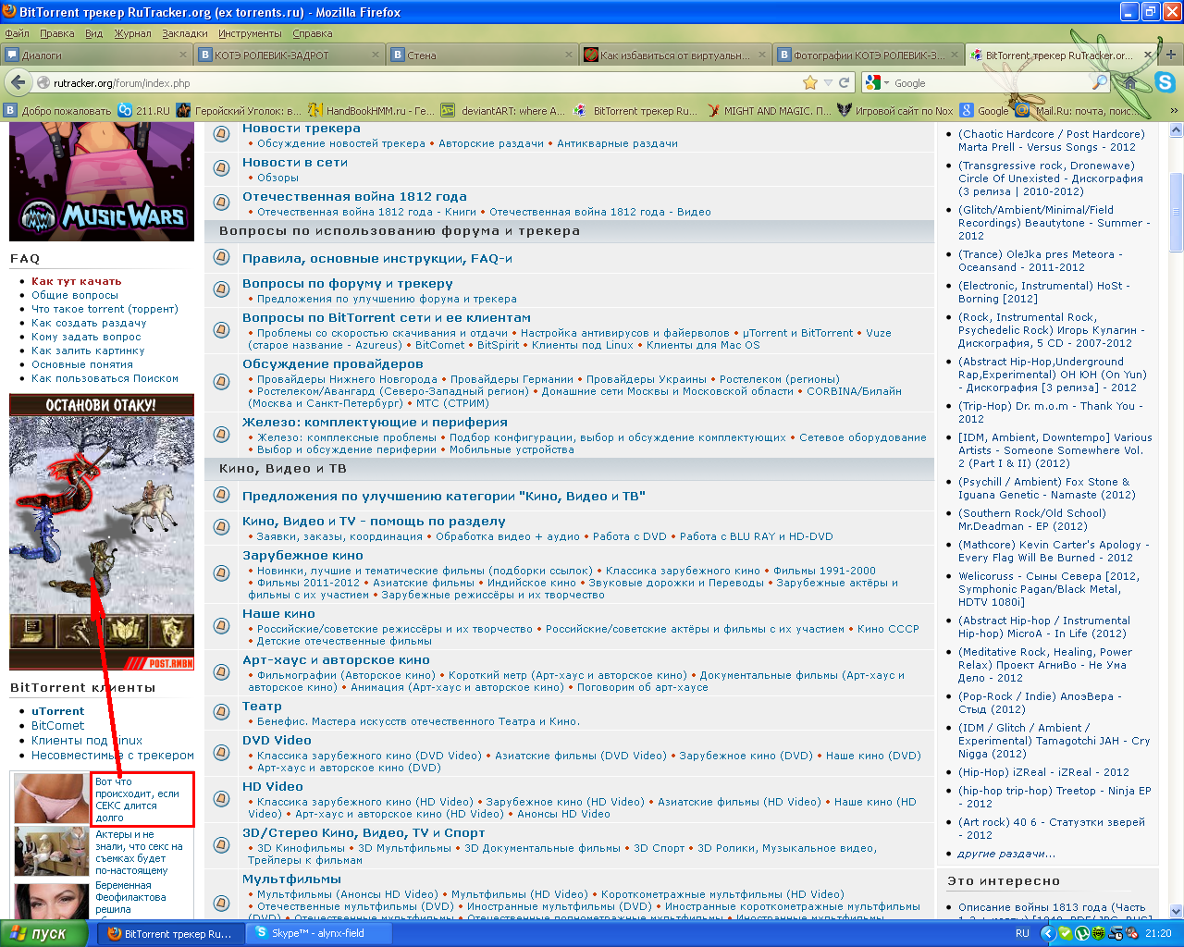Image resolution: width=1184 pixels, height=947 pixels.
Task: Bookmark this page with the star icon
Action: pos(810,82)
